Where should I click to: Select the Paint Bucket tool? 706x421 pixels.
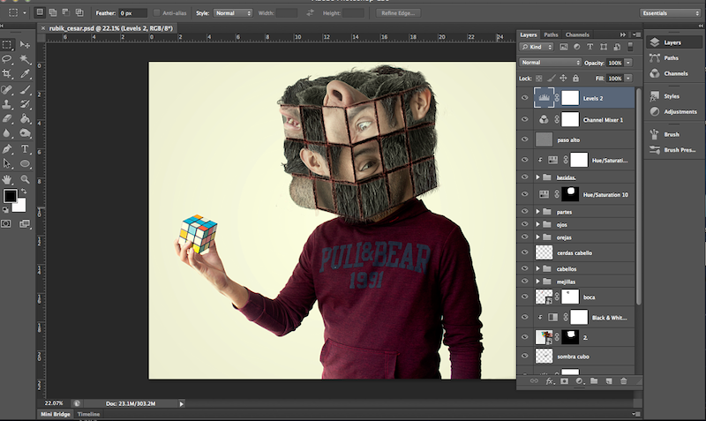26,119
